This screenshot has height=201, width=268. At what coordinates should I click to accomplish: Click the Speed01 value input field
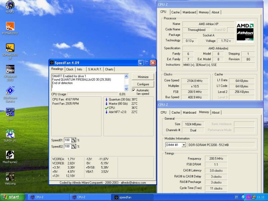tap(67, 140)
